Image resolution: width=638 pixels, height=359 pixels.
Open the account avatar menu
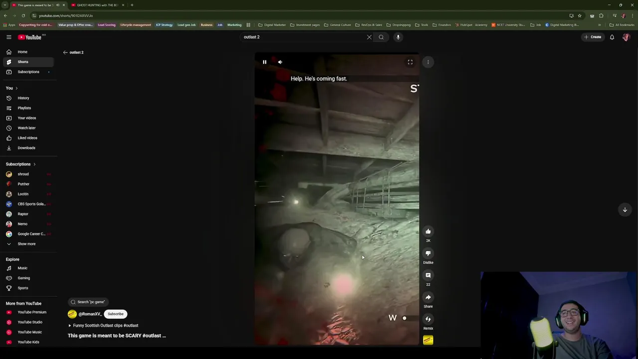[x=627, y=37]
